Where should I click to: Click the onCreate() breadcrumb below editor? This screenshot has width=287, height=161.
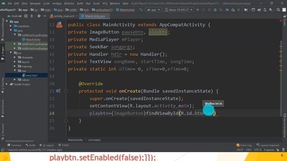94,140
